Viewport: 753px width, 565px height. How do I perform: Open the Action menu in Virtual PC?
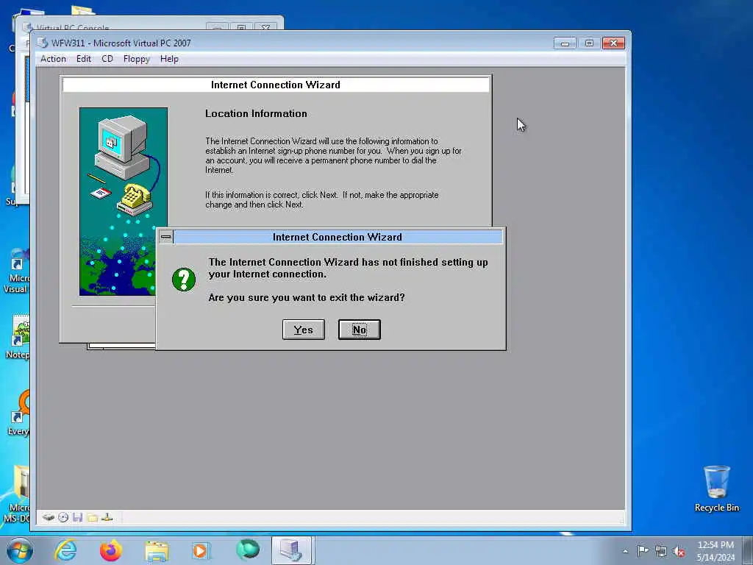(x=53, y=59)
